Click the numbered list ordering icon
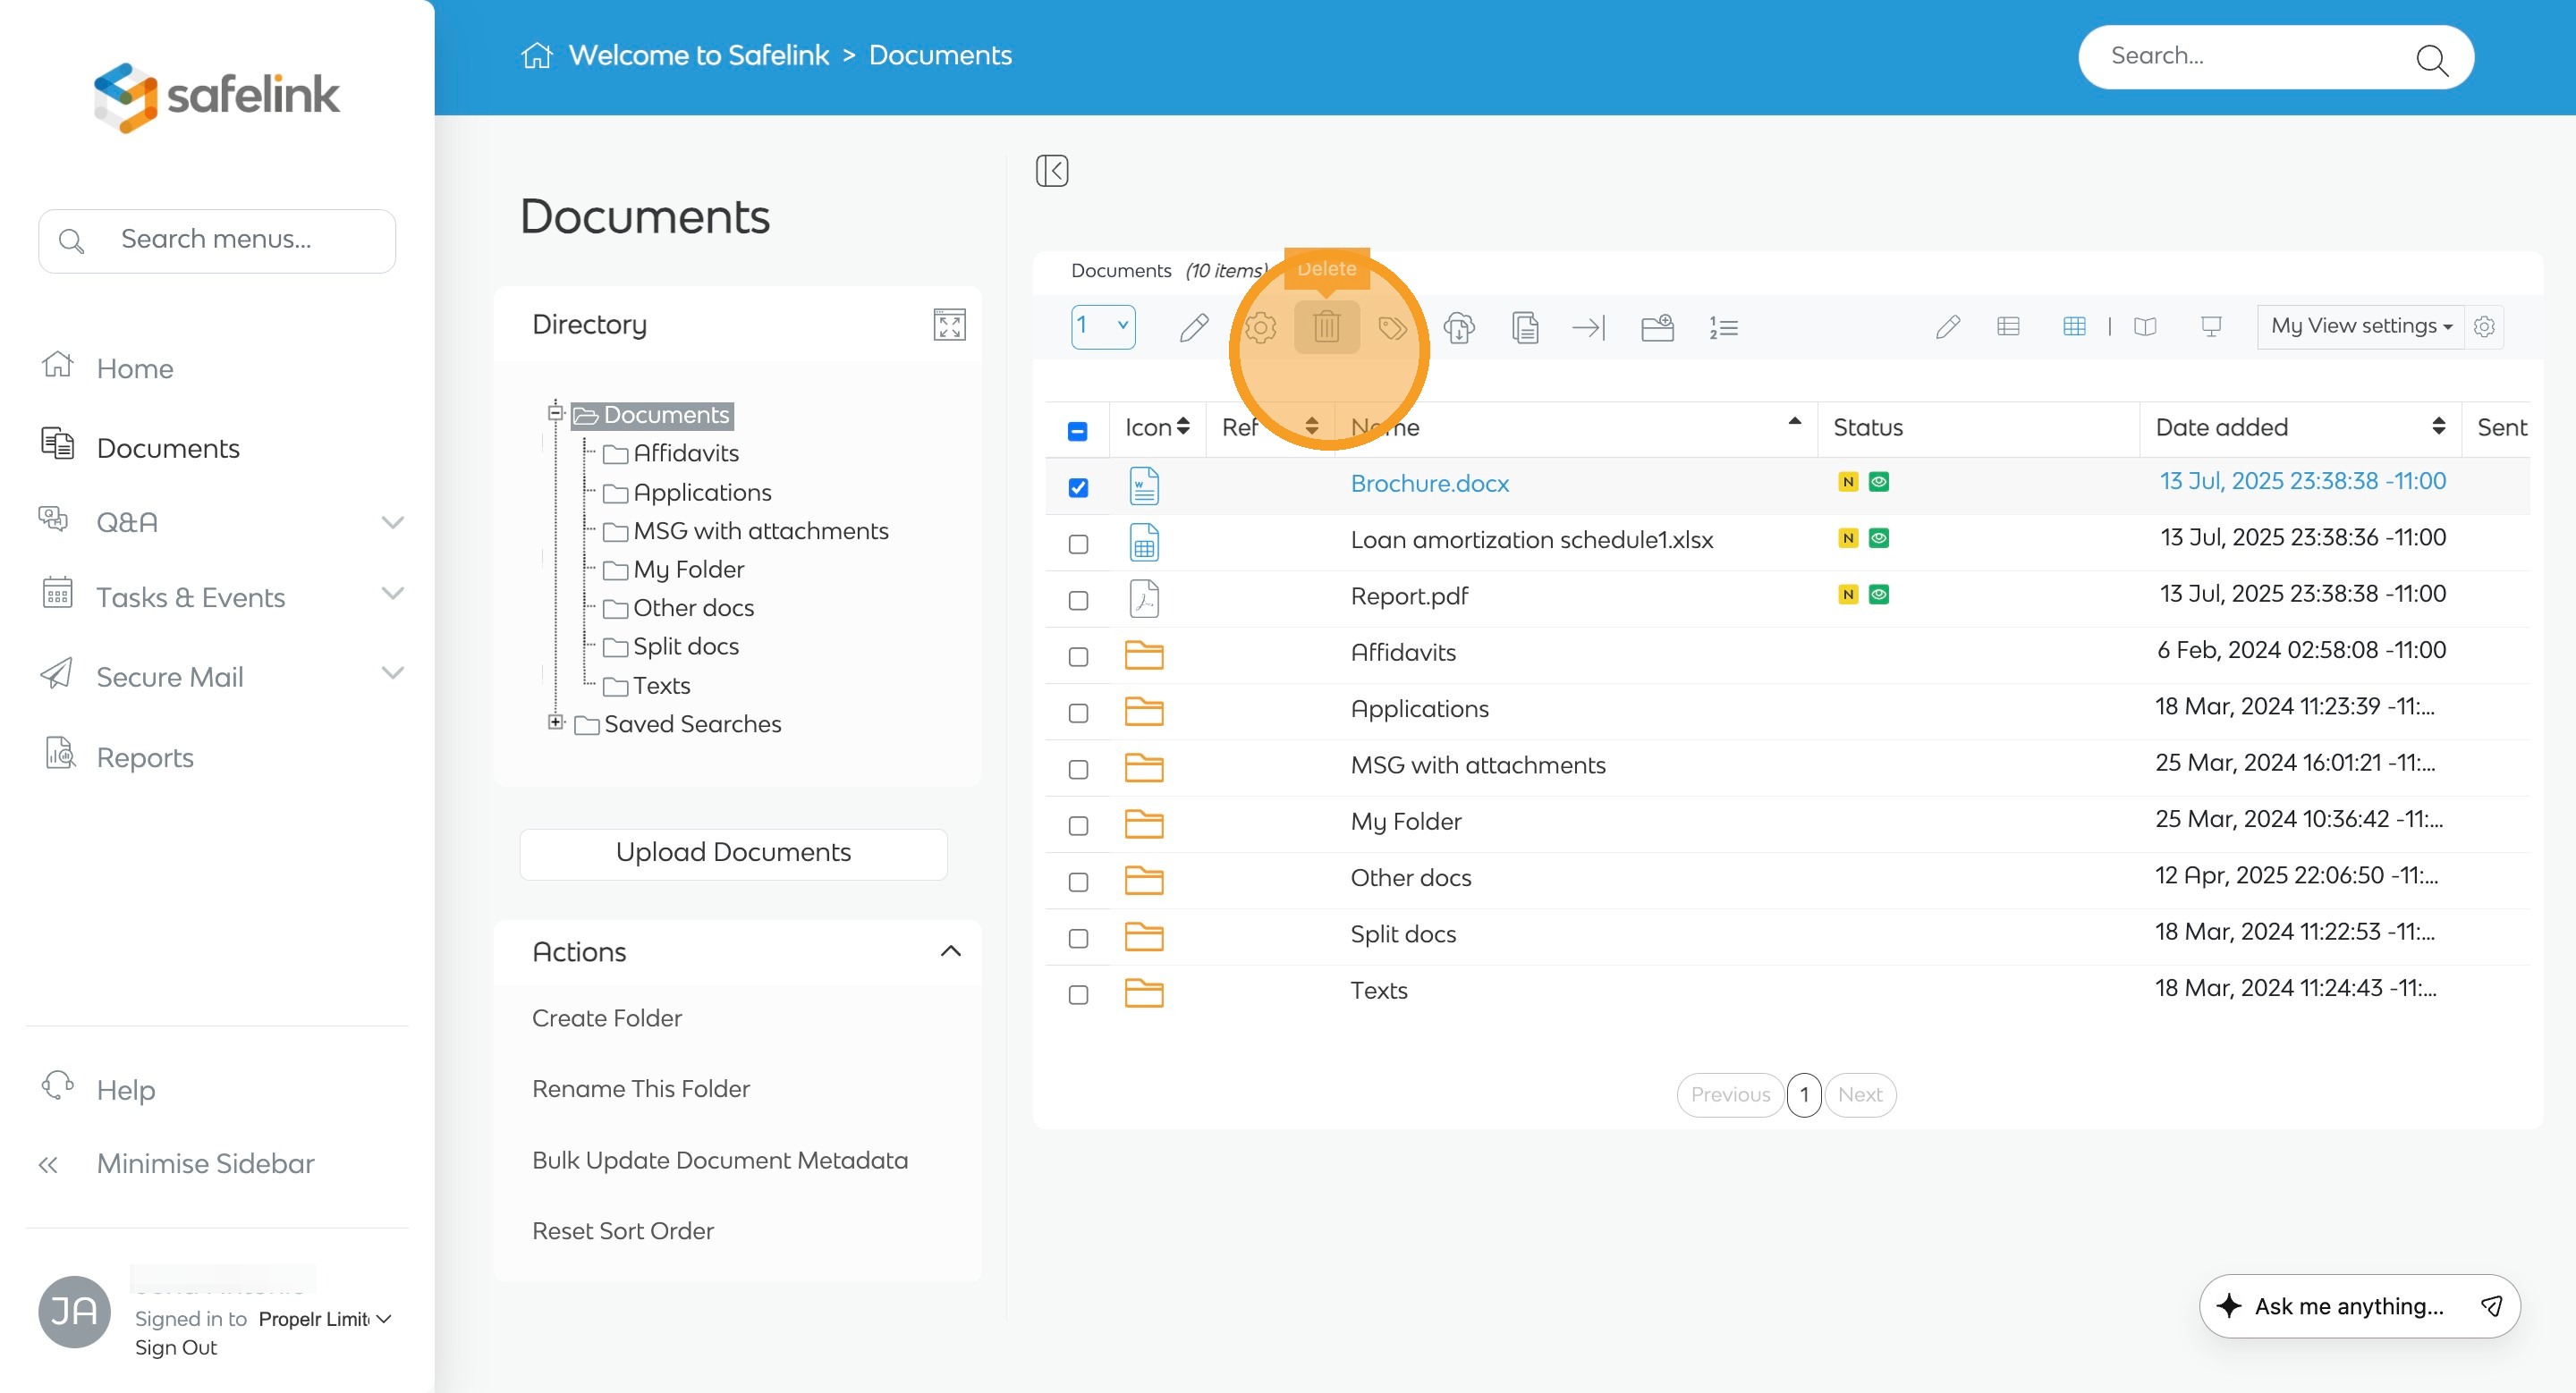The height and width of the screenshot is (1393, 2576). (1723, 326)
